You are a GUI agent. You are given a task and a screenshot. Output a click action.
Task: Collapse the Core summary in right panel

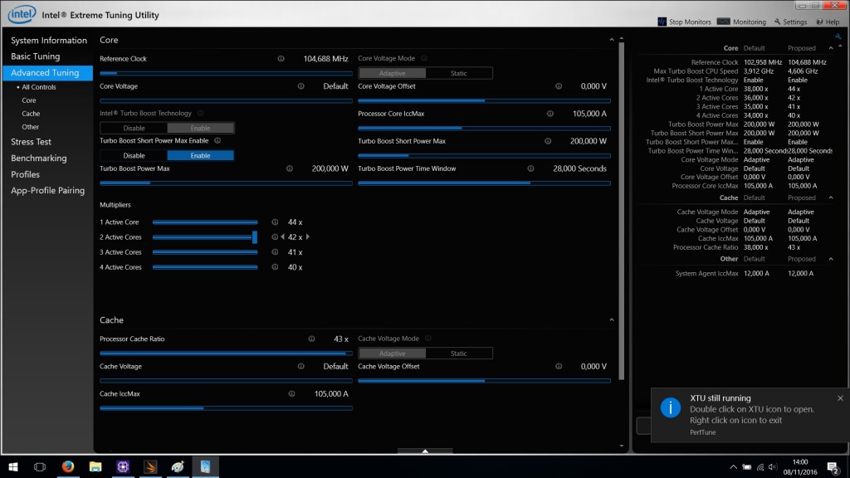[x=830, y=48]
